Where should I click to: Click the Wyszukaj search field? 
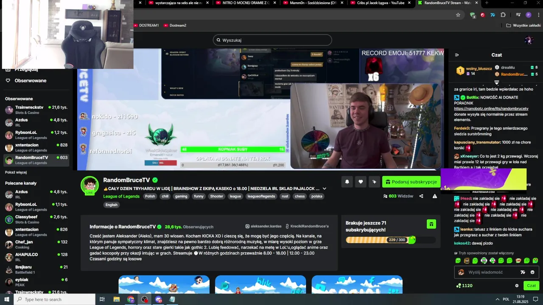coord(272,40)
